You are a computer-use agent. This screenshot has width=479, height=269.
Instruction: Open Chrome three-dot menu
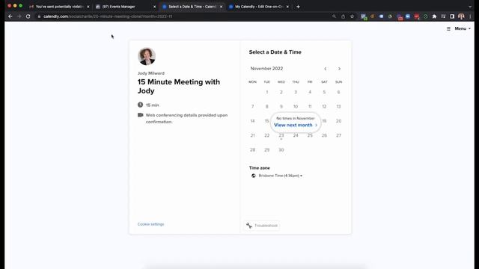click(470, 16)
